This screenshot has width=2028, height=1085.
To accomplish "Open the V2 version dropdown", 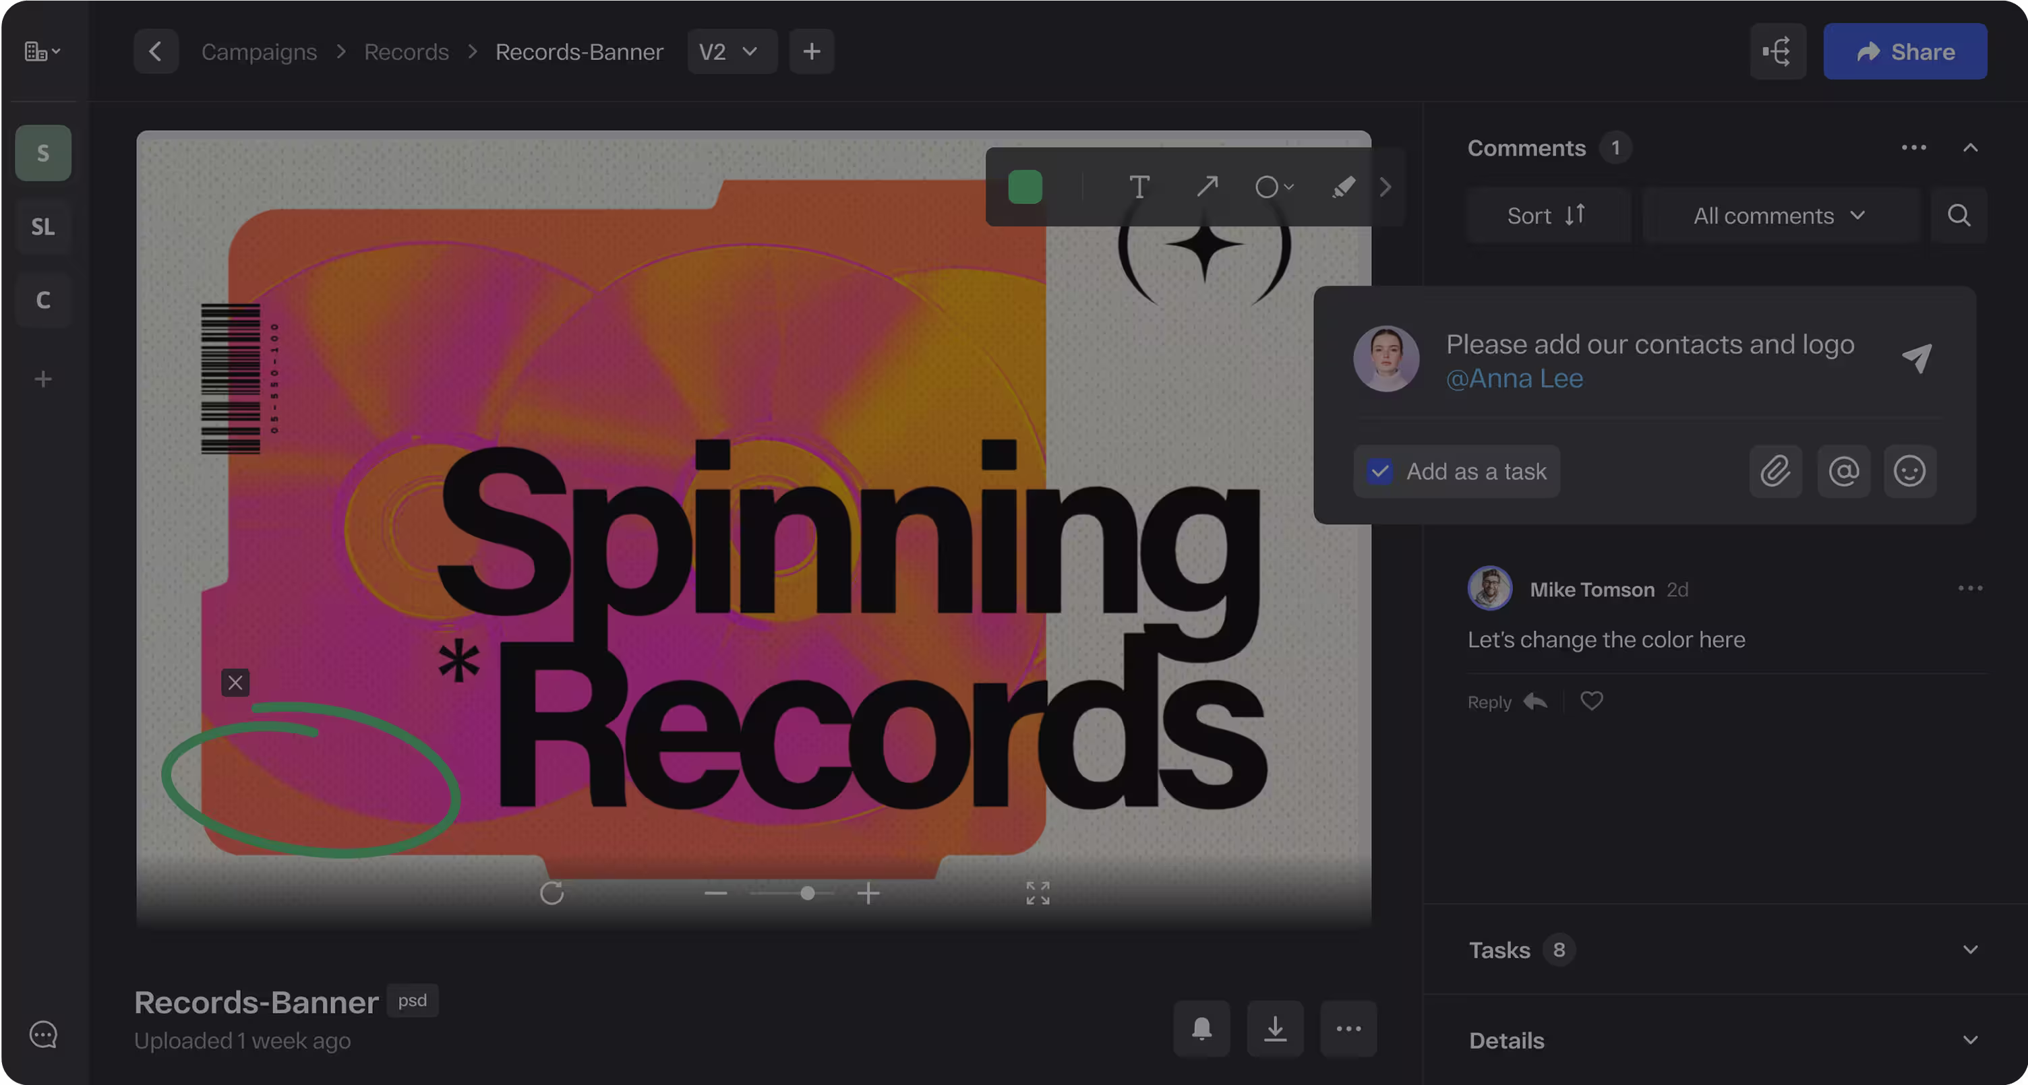I will 732,52.
